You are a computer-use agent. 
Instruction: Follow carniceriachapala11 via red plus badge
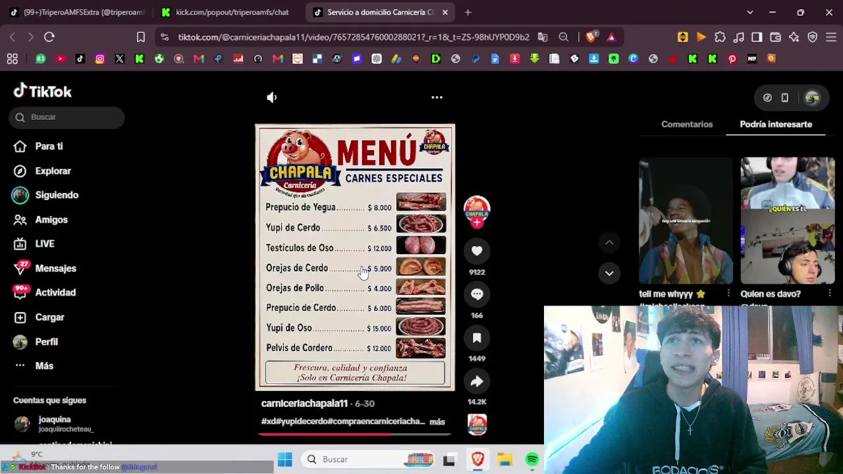(477, 223)
